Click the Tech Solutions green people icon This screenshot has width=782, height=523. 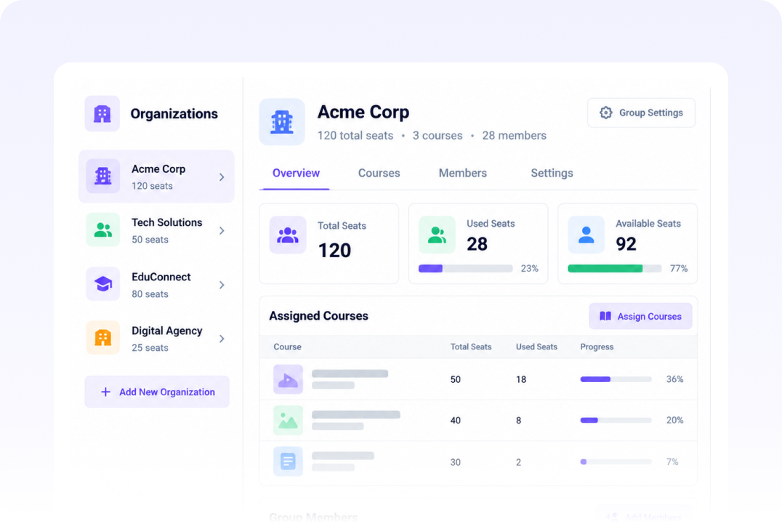(x=102, y=230)
